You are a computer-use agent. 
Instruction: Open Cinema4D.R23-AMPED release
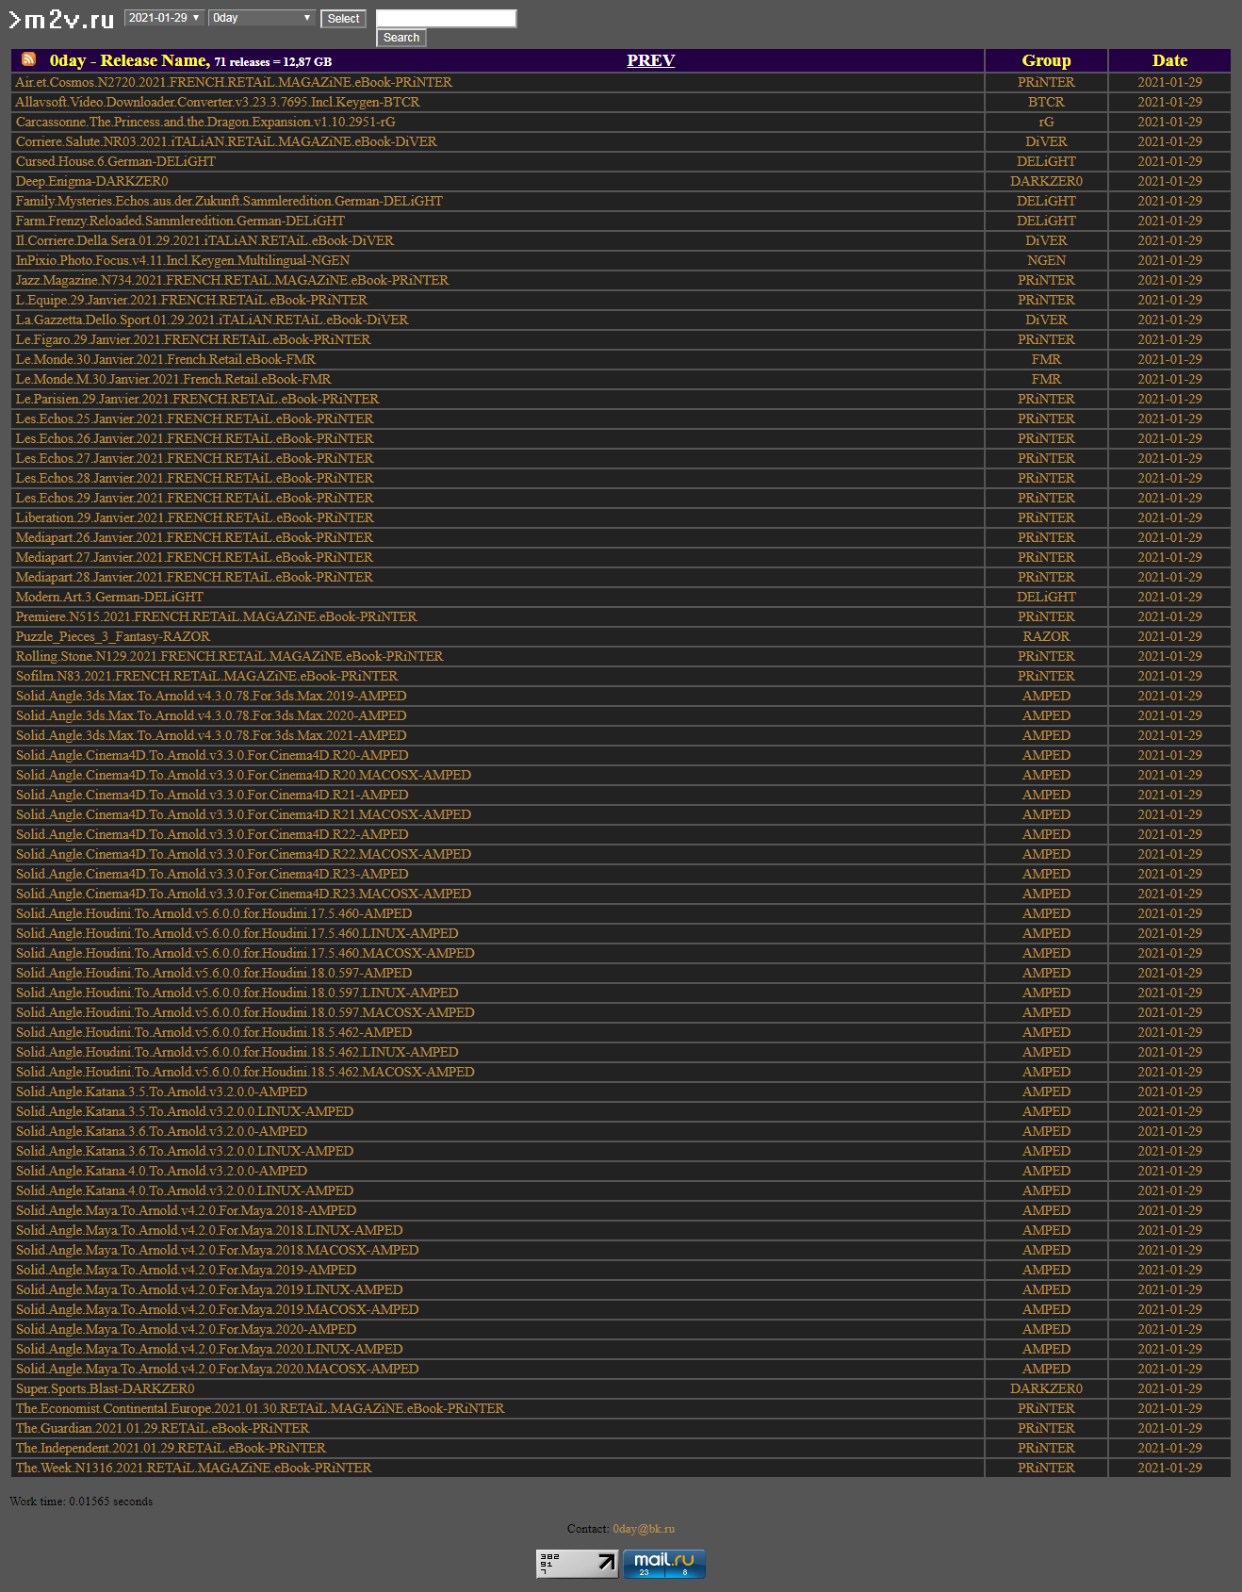212,874
